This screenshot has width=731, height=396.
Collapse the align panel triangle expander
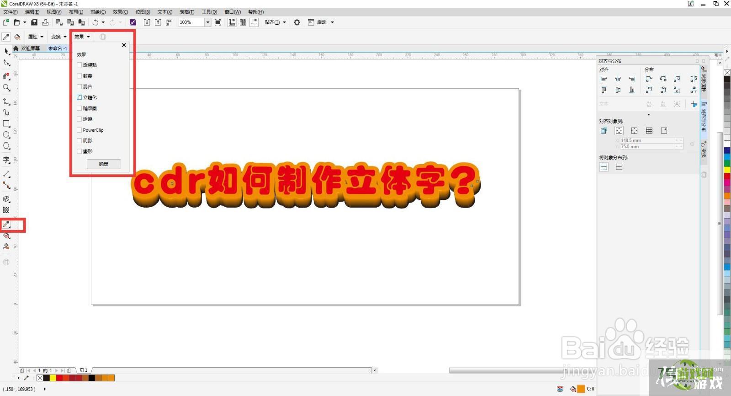649,115
